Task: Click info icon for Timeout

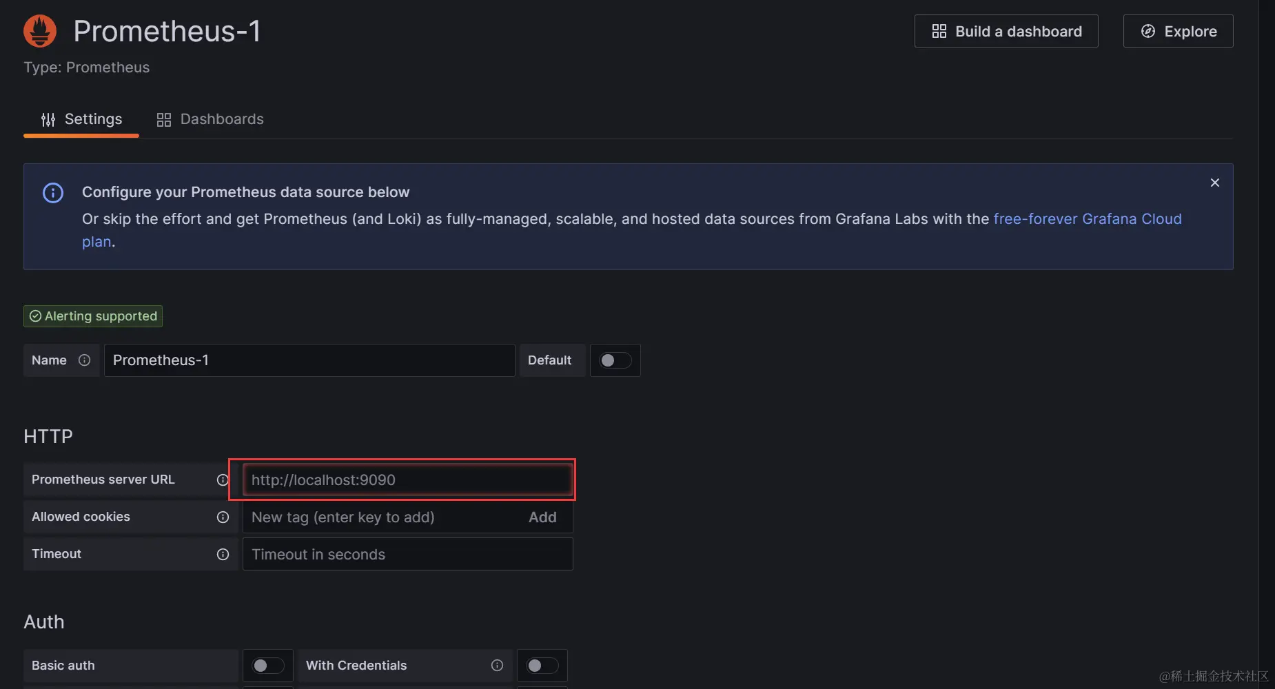Action: coord(223,554)
